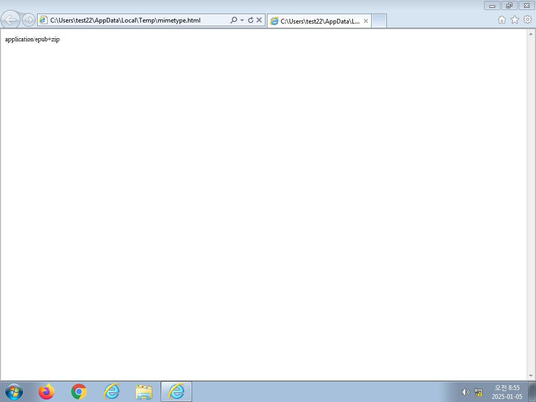Click the clock showing 8:55 and 2025-01-05
Screen dimensions: 536x402
coord(507,392)
